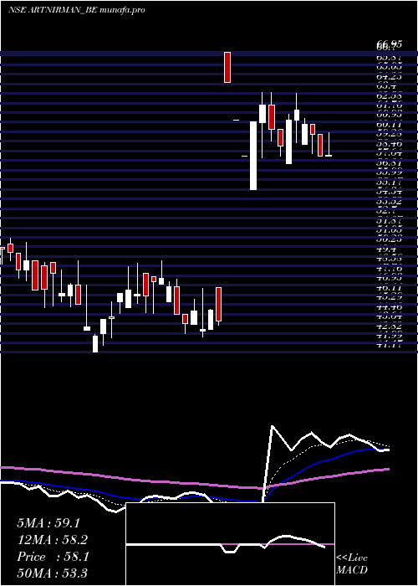
Task: Click the tall red candlestick at chart top
Action: coord(227,67)
